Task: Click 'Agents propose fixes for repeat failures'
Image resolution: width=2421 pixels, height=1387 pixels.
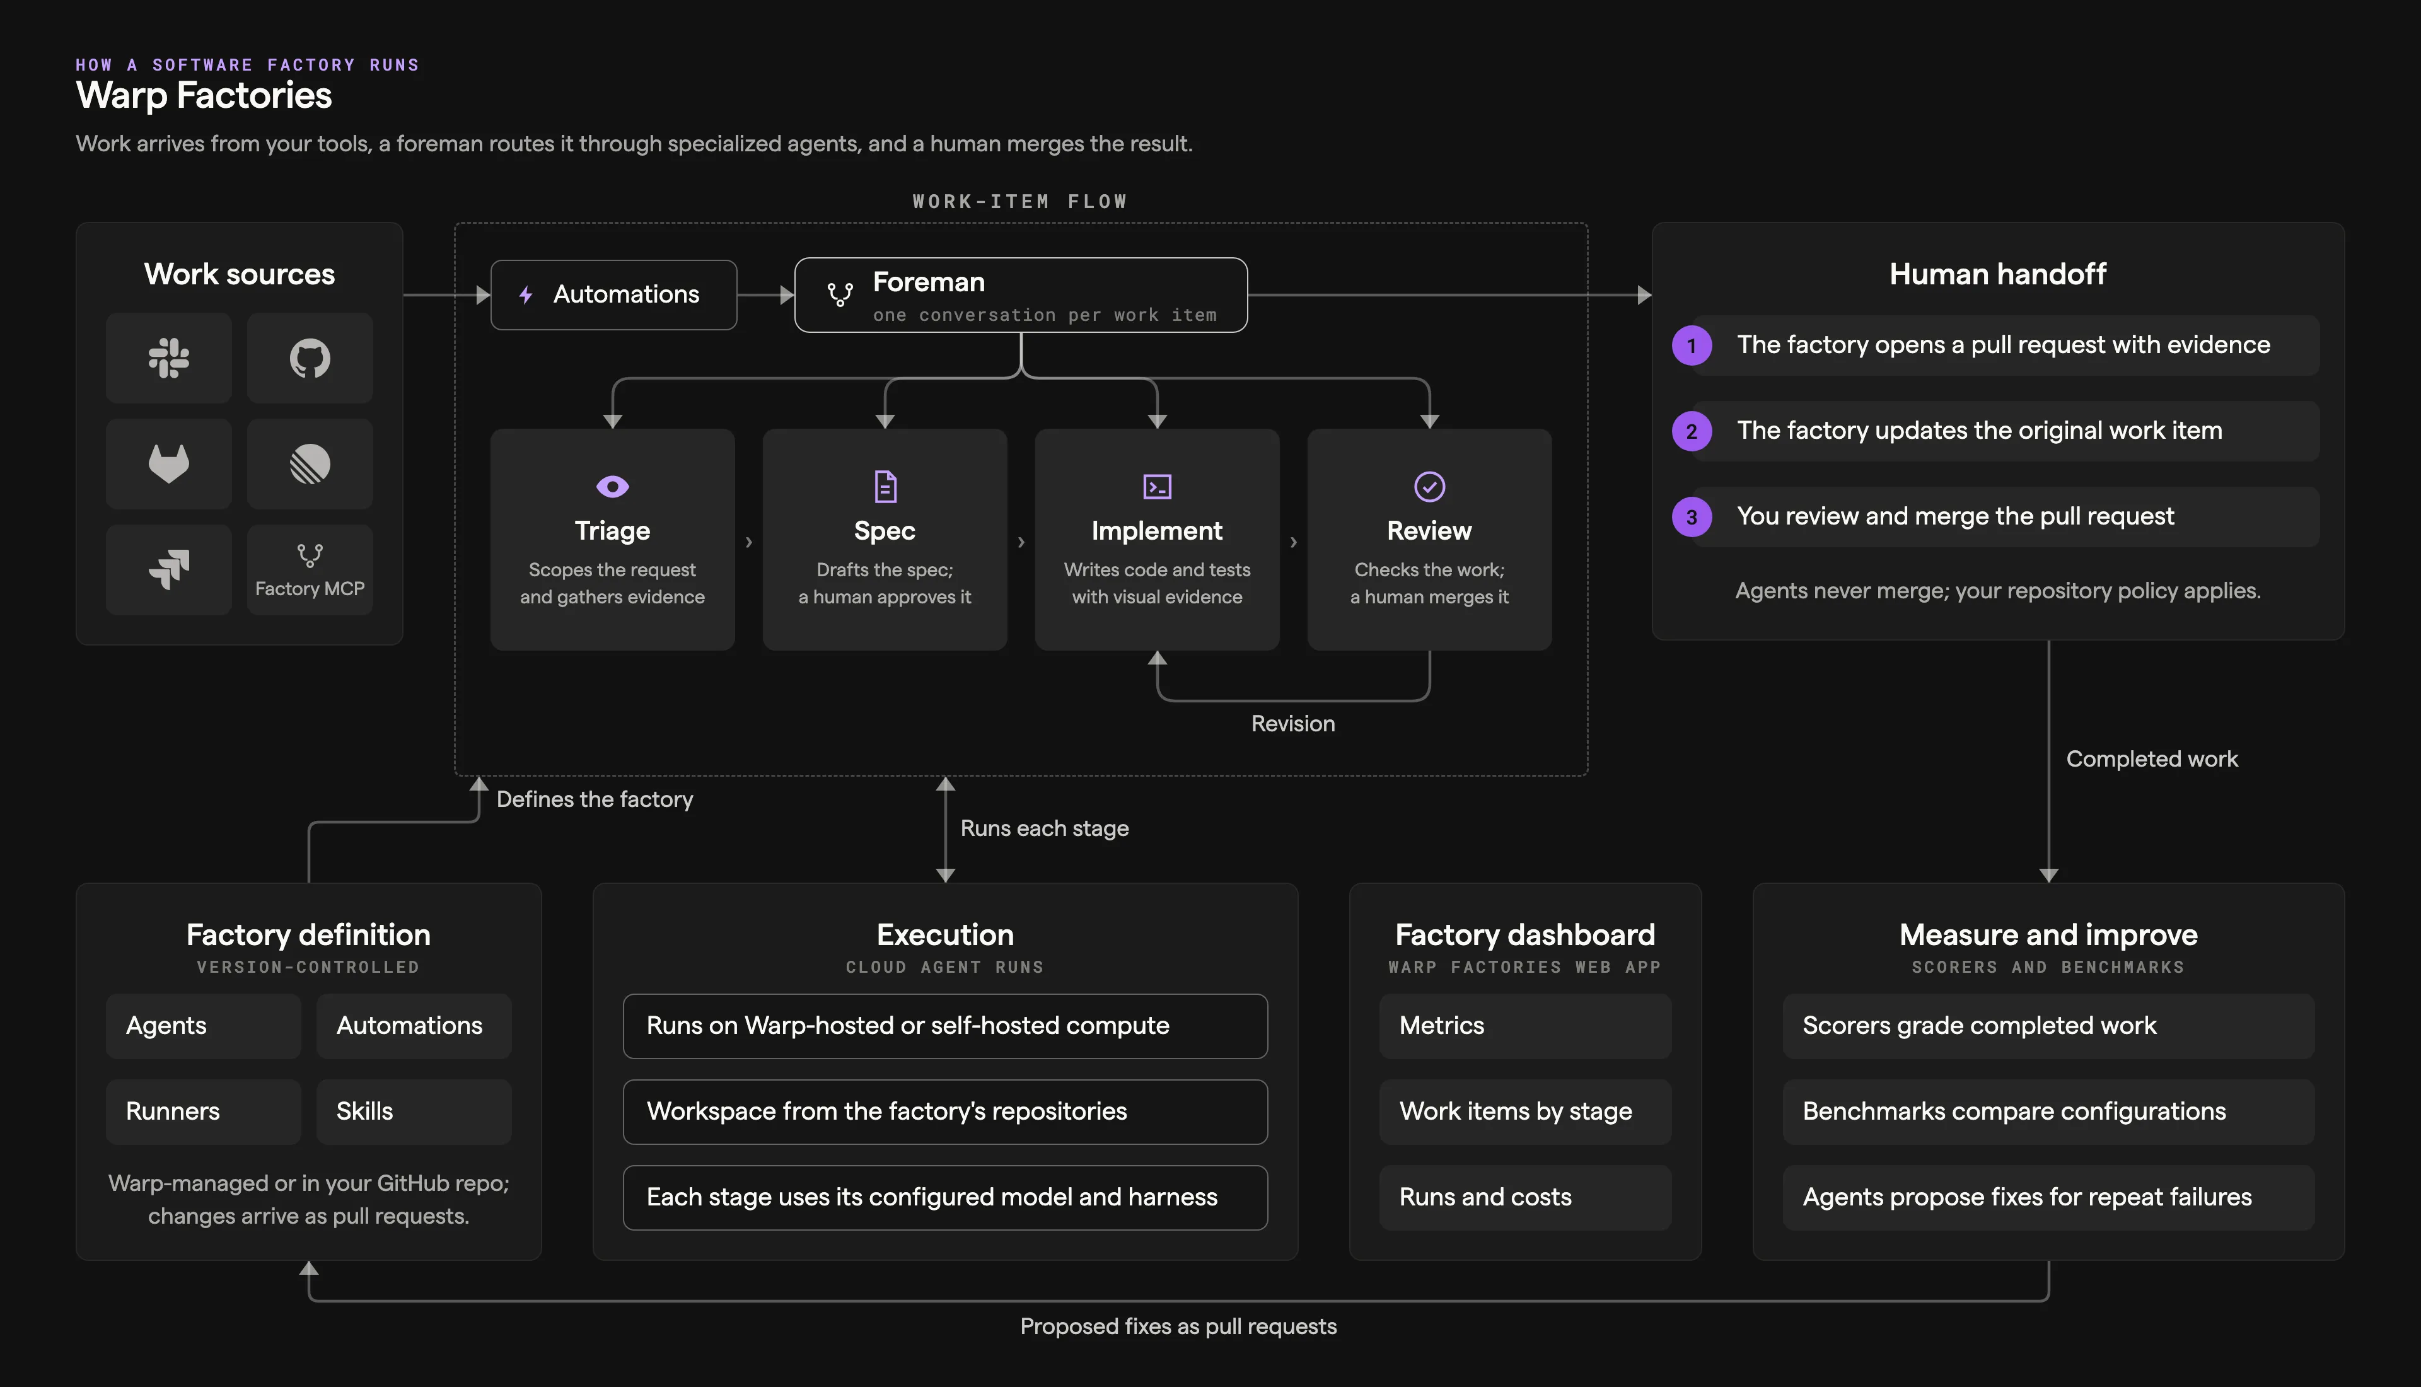Action: point(2048,1197)
